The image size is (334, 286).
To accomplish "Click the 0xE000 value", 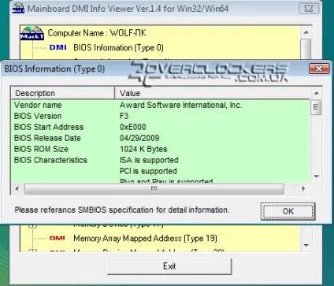I will tap(133, 127).
